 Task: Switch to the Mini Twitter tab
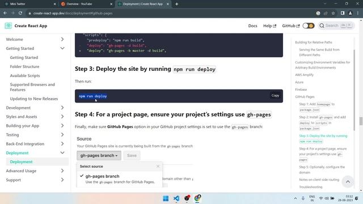pos(29,4)
